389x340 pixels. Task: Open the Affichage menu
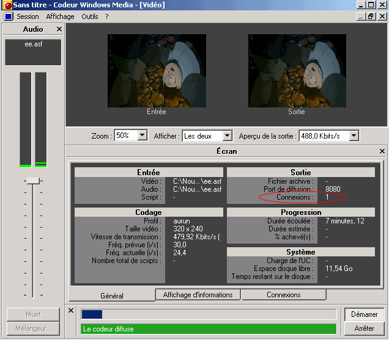[60, 16]
